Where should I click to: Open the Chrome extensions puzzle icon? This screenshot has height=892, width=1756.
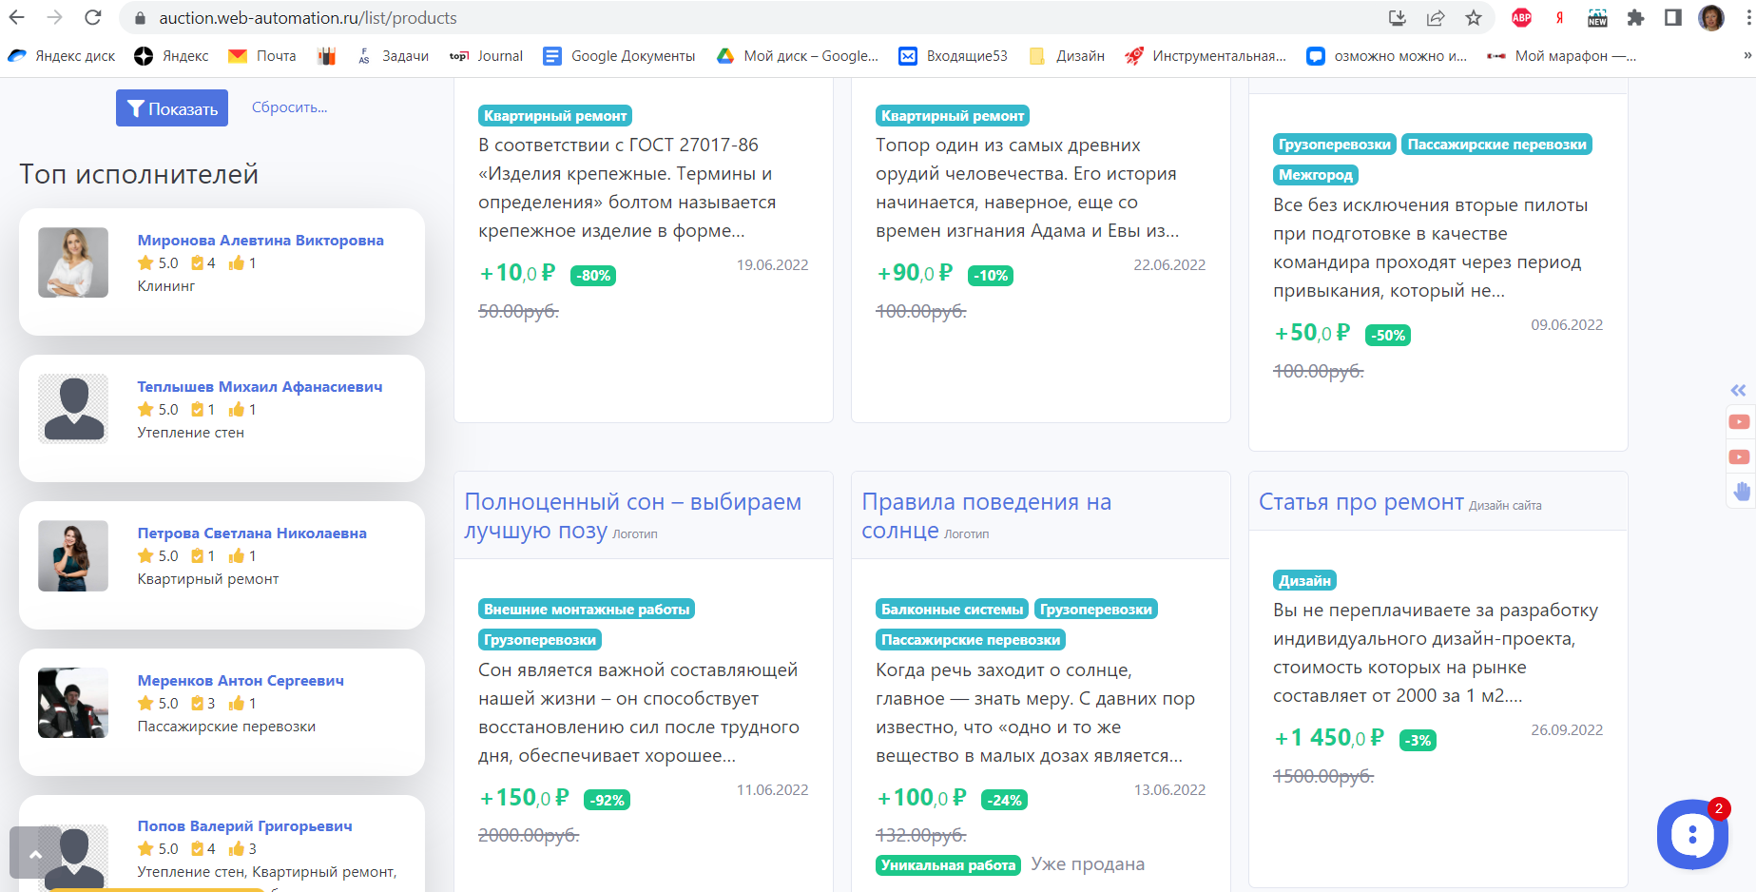(x=1635, y=18)
